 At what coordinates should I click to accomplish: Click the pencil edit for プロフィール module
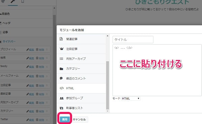[x=30, y=50]
